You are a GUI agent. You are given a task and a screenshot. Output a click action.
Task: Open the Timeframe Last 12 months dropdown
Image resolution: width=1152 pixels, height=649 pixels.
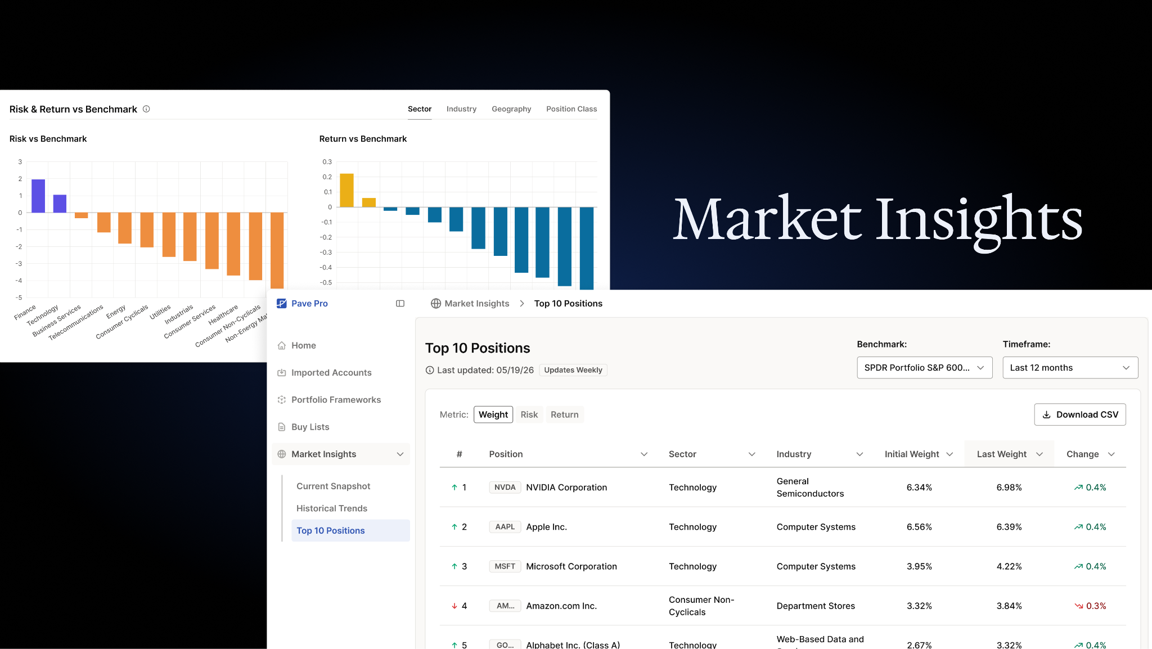click(1070, 368)
